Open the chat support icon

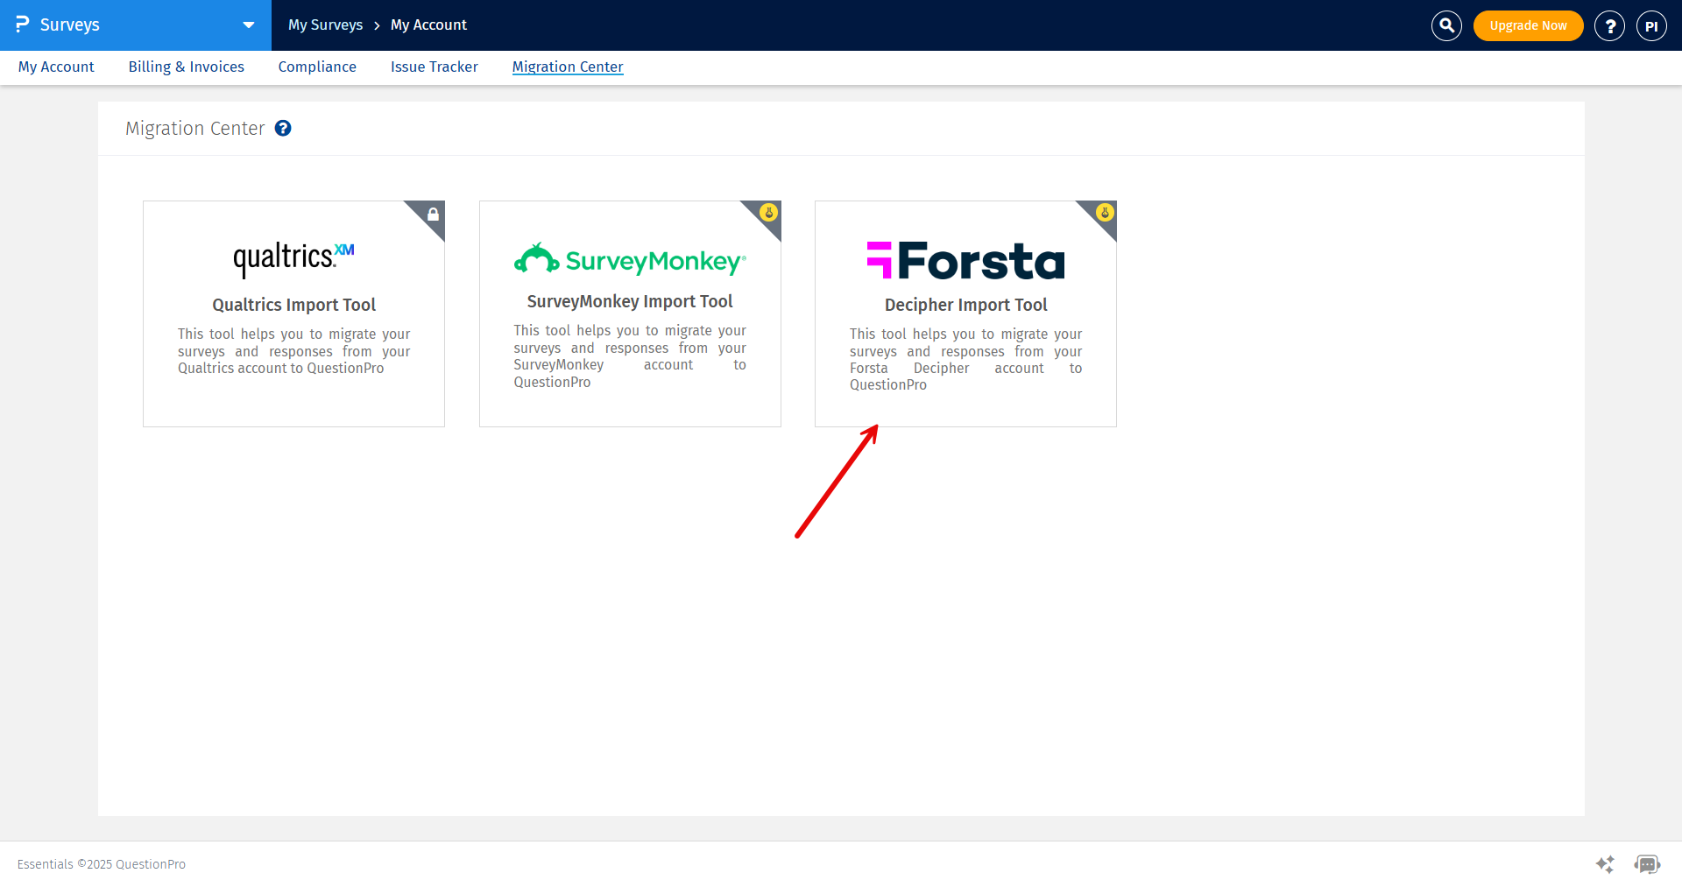(x=1647, y=864)
